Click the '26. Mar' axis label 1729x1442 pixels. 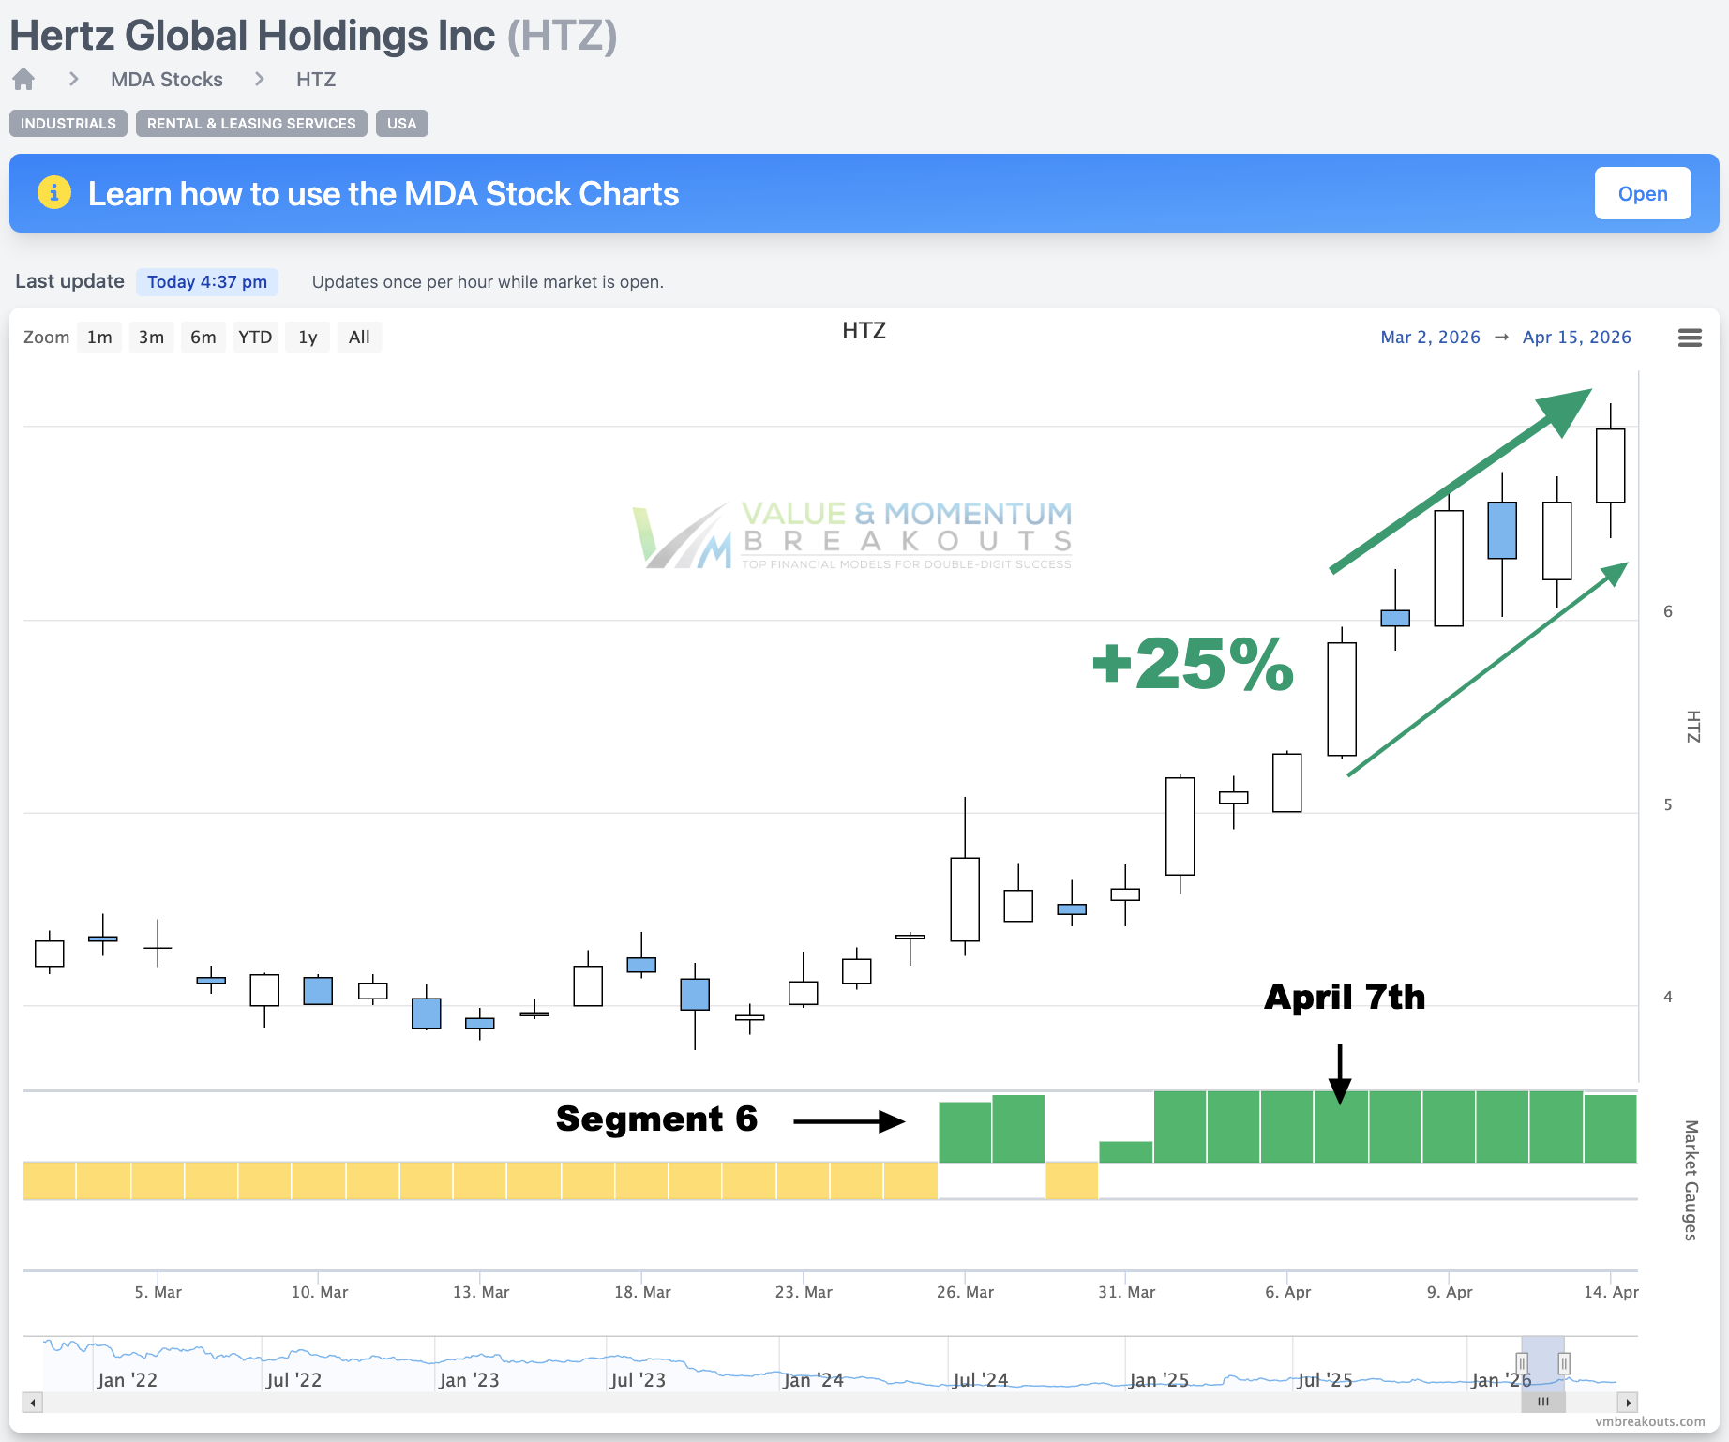click(x=965, y=1292)
